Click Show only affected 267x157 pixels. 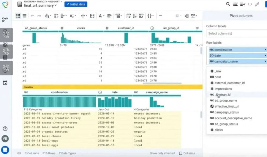coord(162,153)
